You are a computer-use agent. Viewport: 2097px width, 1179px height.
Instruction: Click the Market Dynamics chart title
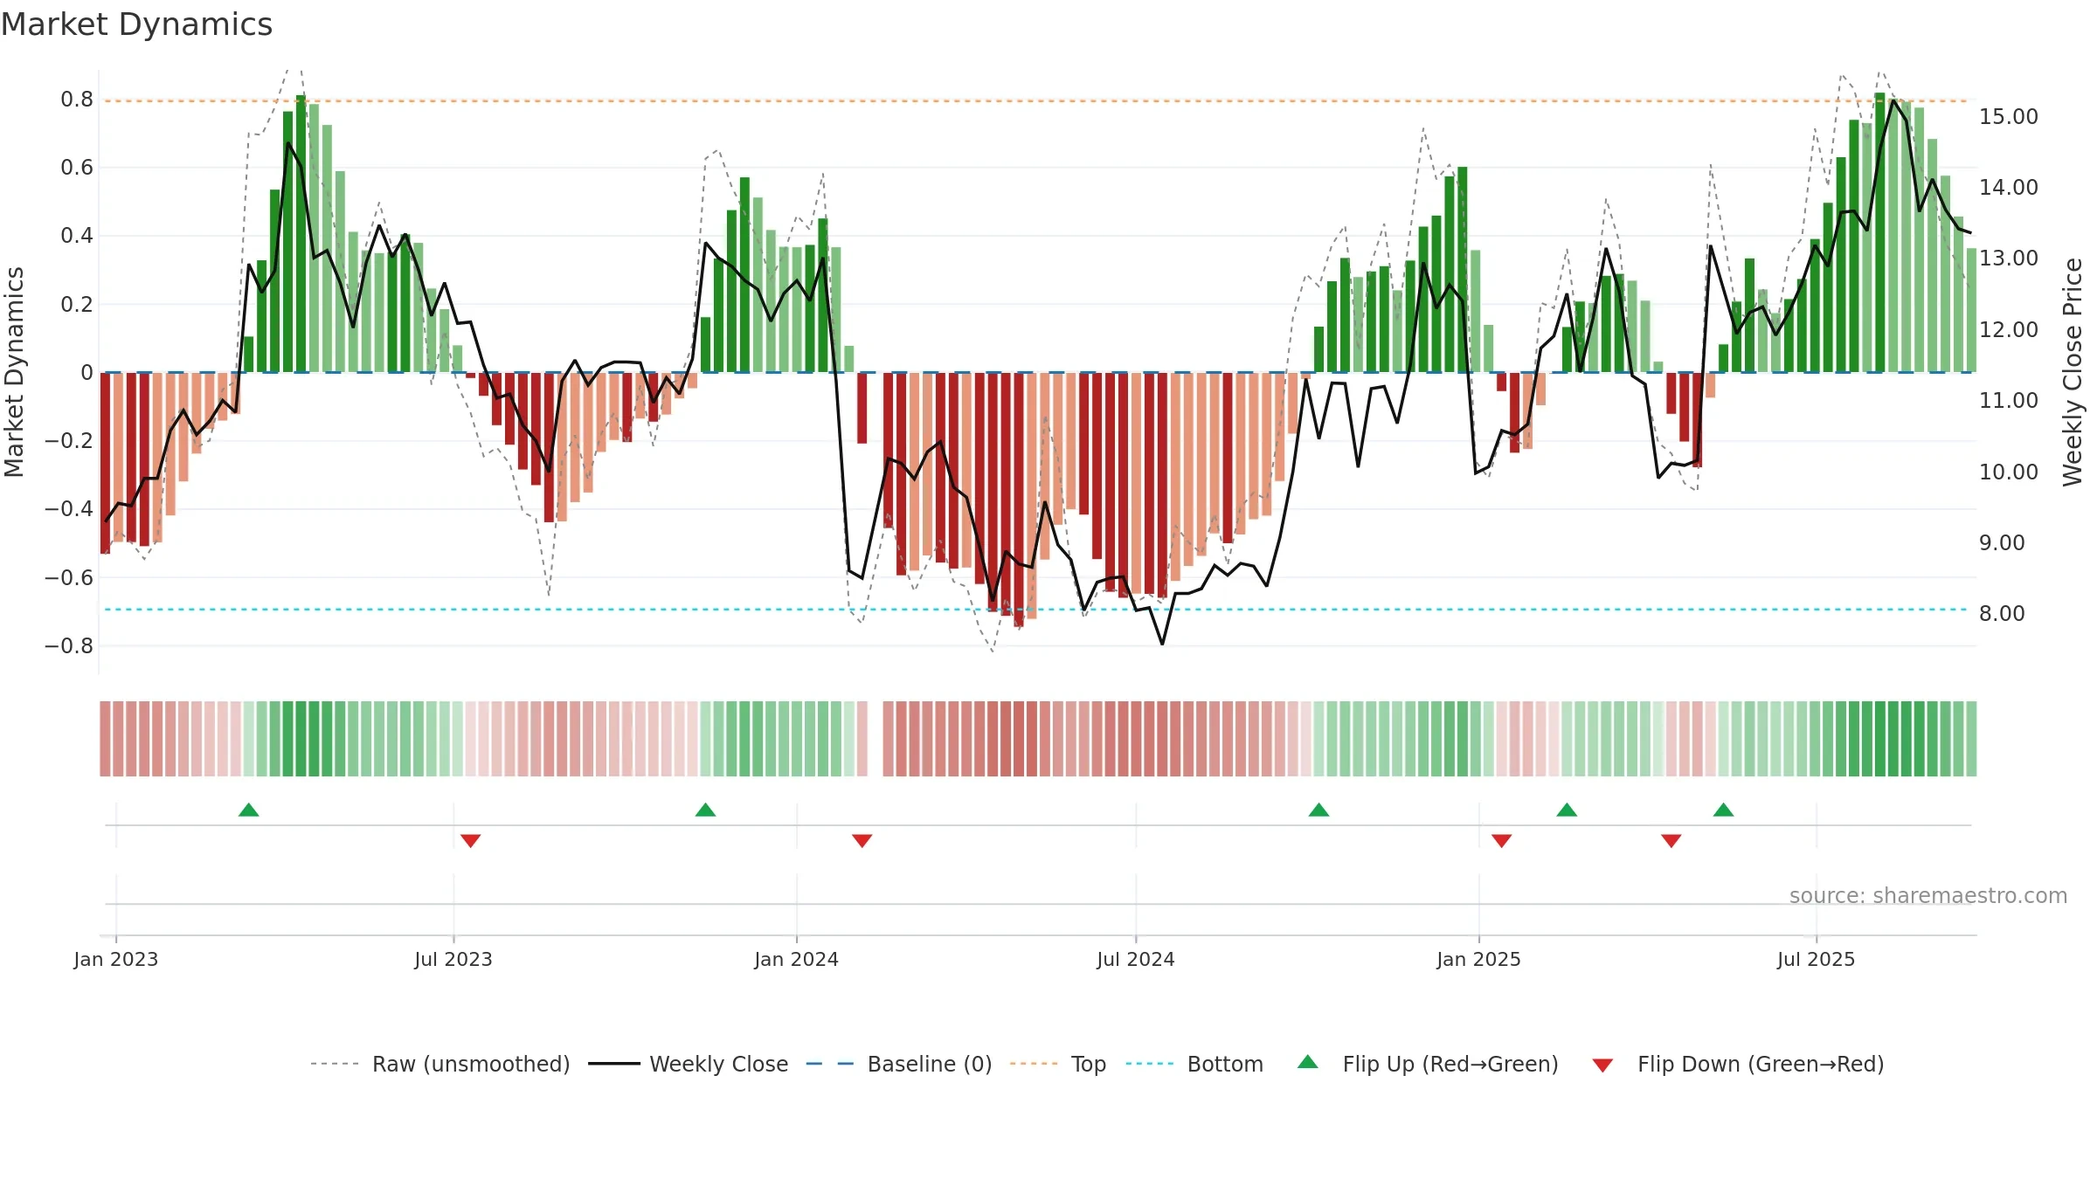pyautogui.click(x=137, y=24)
